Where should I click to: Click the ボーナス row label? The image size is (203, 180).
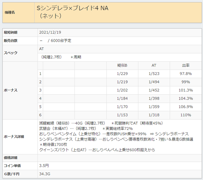[10, 90]
